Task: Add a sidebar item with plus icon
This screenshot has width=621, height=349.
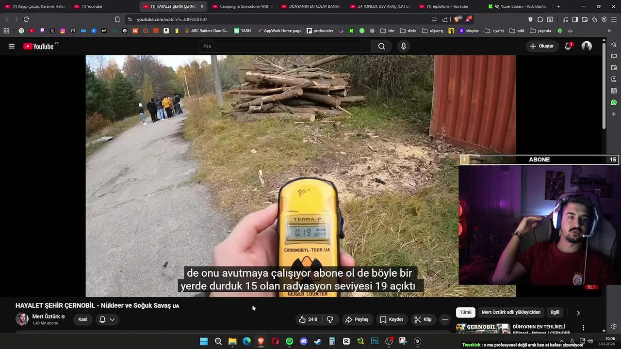Action: [x=614, y=114]
